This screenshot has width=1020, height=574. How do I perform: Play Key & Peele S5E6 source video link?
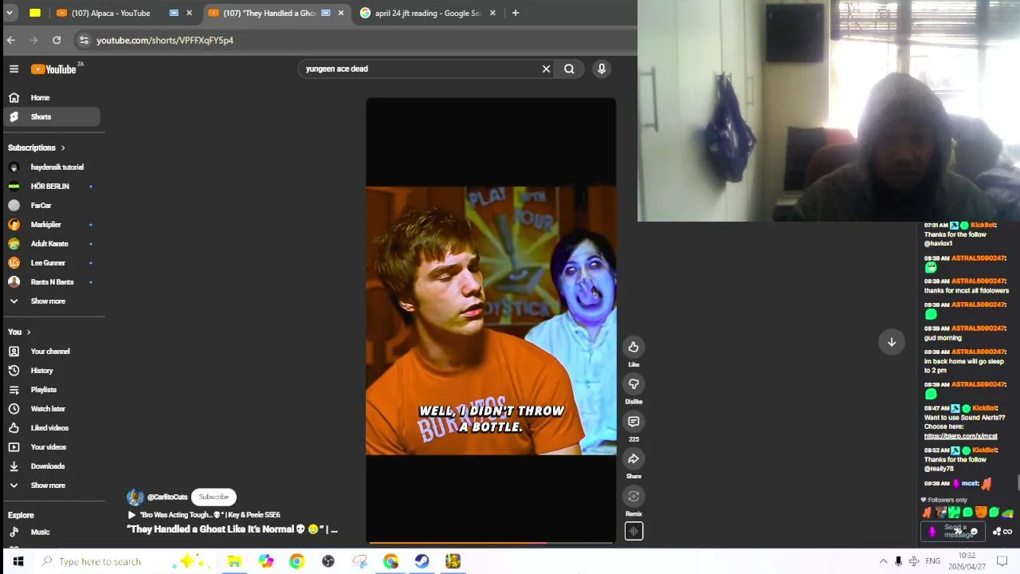tap(204, 515)
